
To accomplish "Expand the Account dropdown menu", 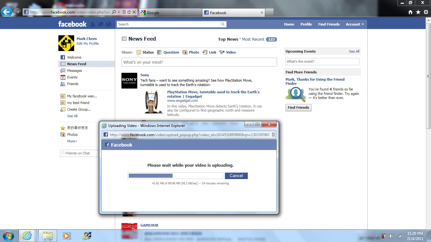I will (x=355, y=24).
